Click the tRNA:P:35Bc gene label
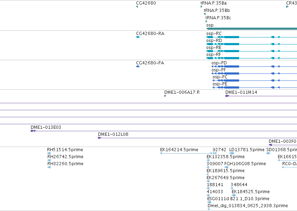Viewport: 297px width, 211px height. 218,18
